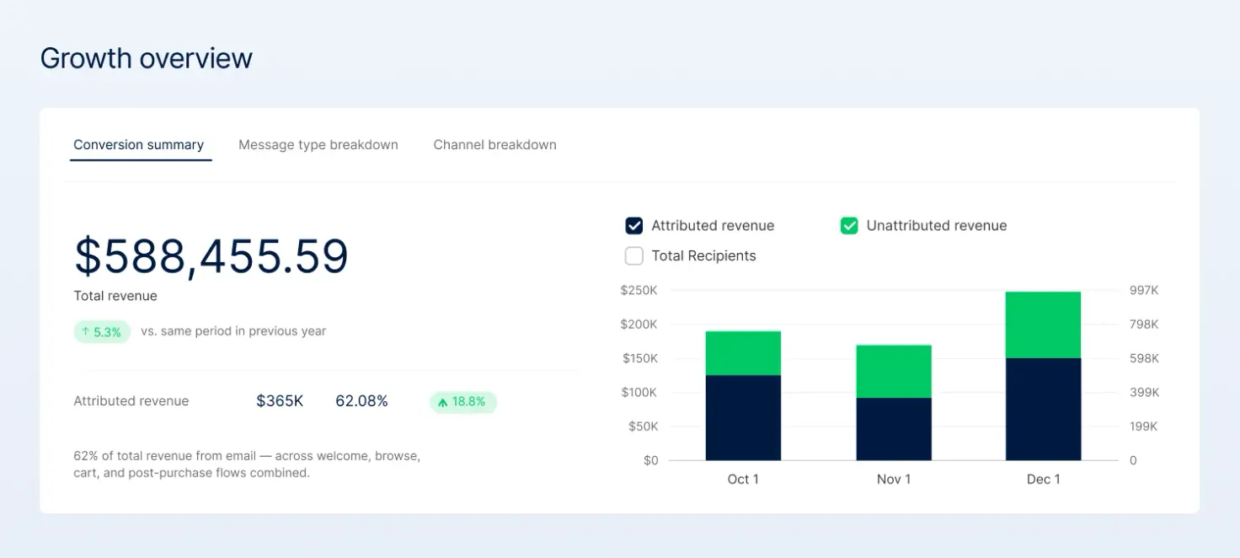The image size is (1240, 558).
Task: Switch to Message type breakdown tab
Action: 318,145
